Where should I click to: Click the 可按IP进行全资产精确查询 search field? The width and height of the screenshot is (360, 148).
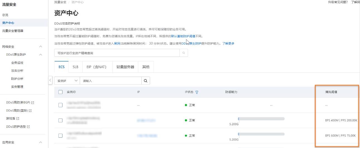117,53
